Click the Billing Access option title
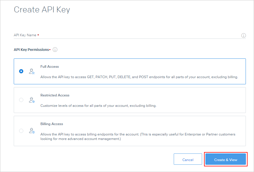The image size is (254, 172). pyautogui.click(x=52, y=124)
